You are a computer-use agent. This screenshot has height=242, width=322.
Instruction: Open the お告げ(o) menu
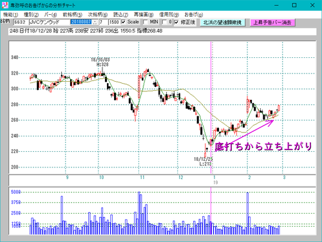(194, 15)
